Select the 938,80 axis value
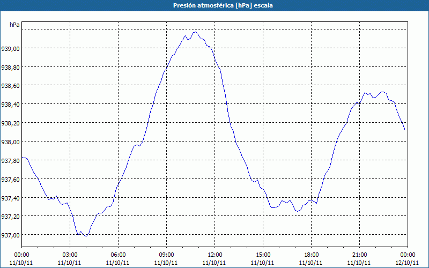The height and width of the screenshot is (268, 429). click(11, 68)
